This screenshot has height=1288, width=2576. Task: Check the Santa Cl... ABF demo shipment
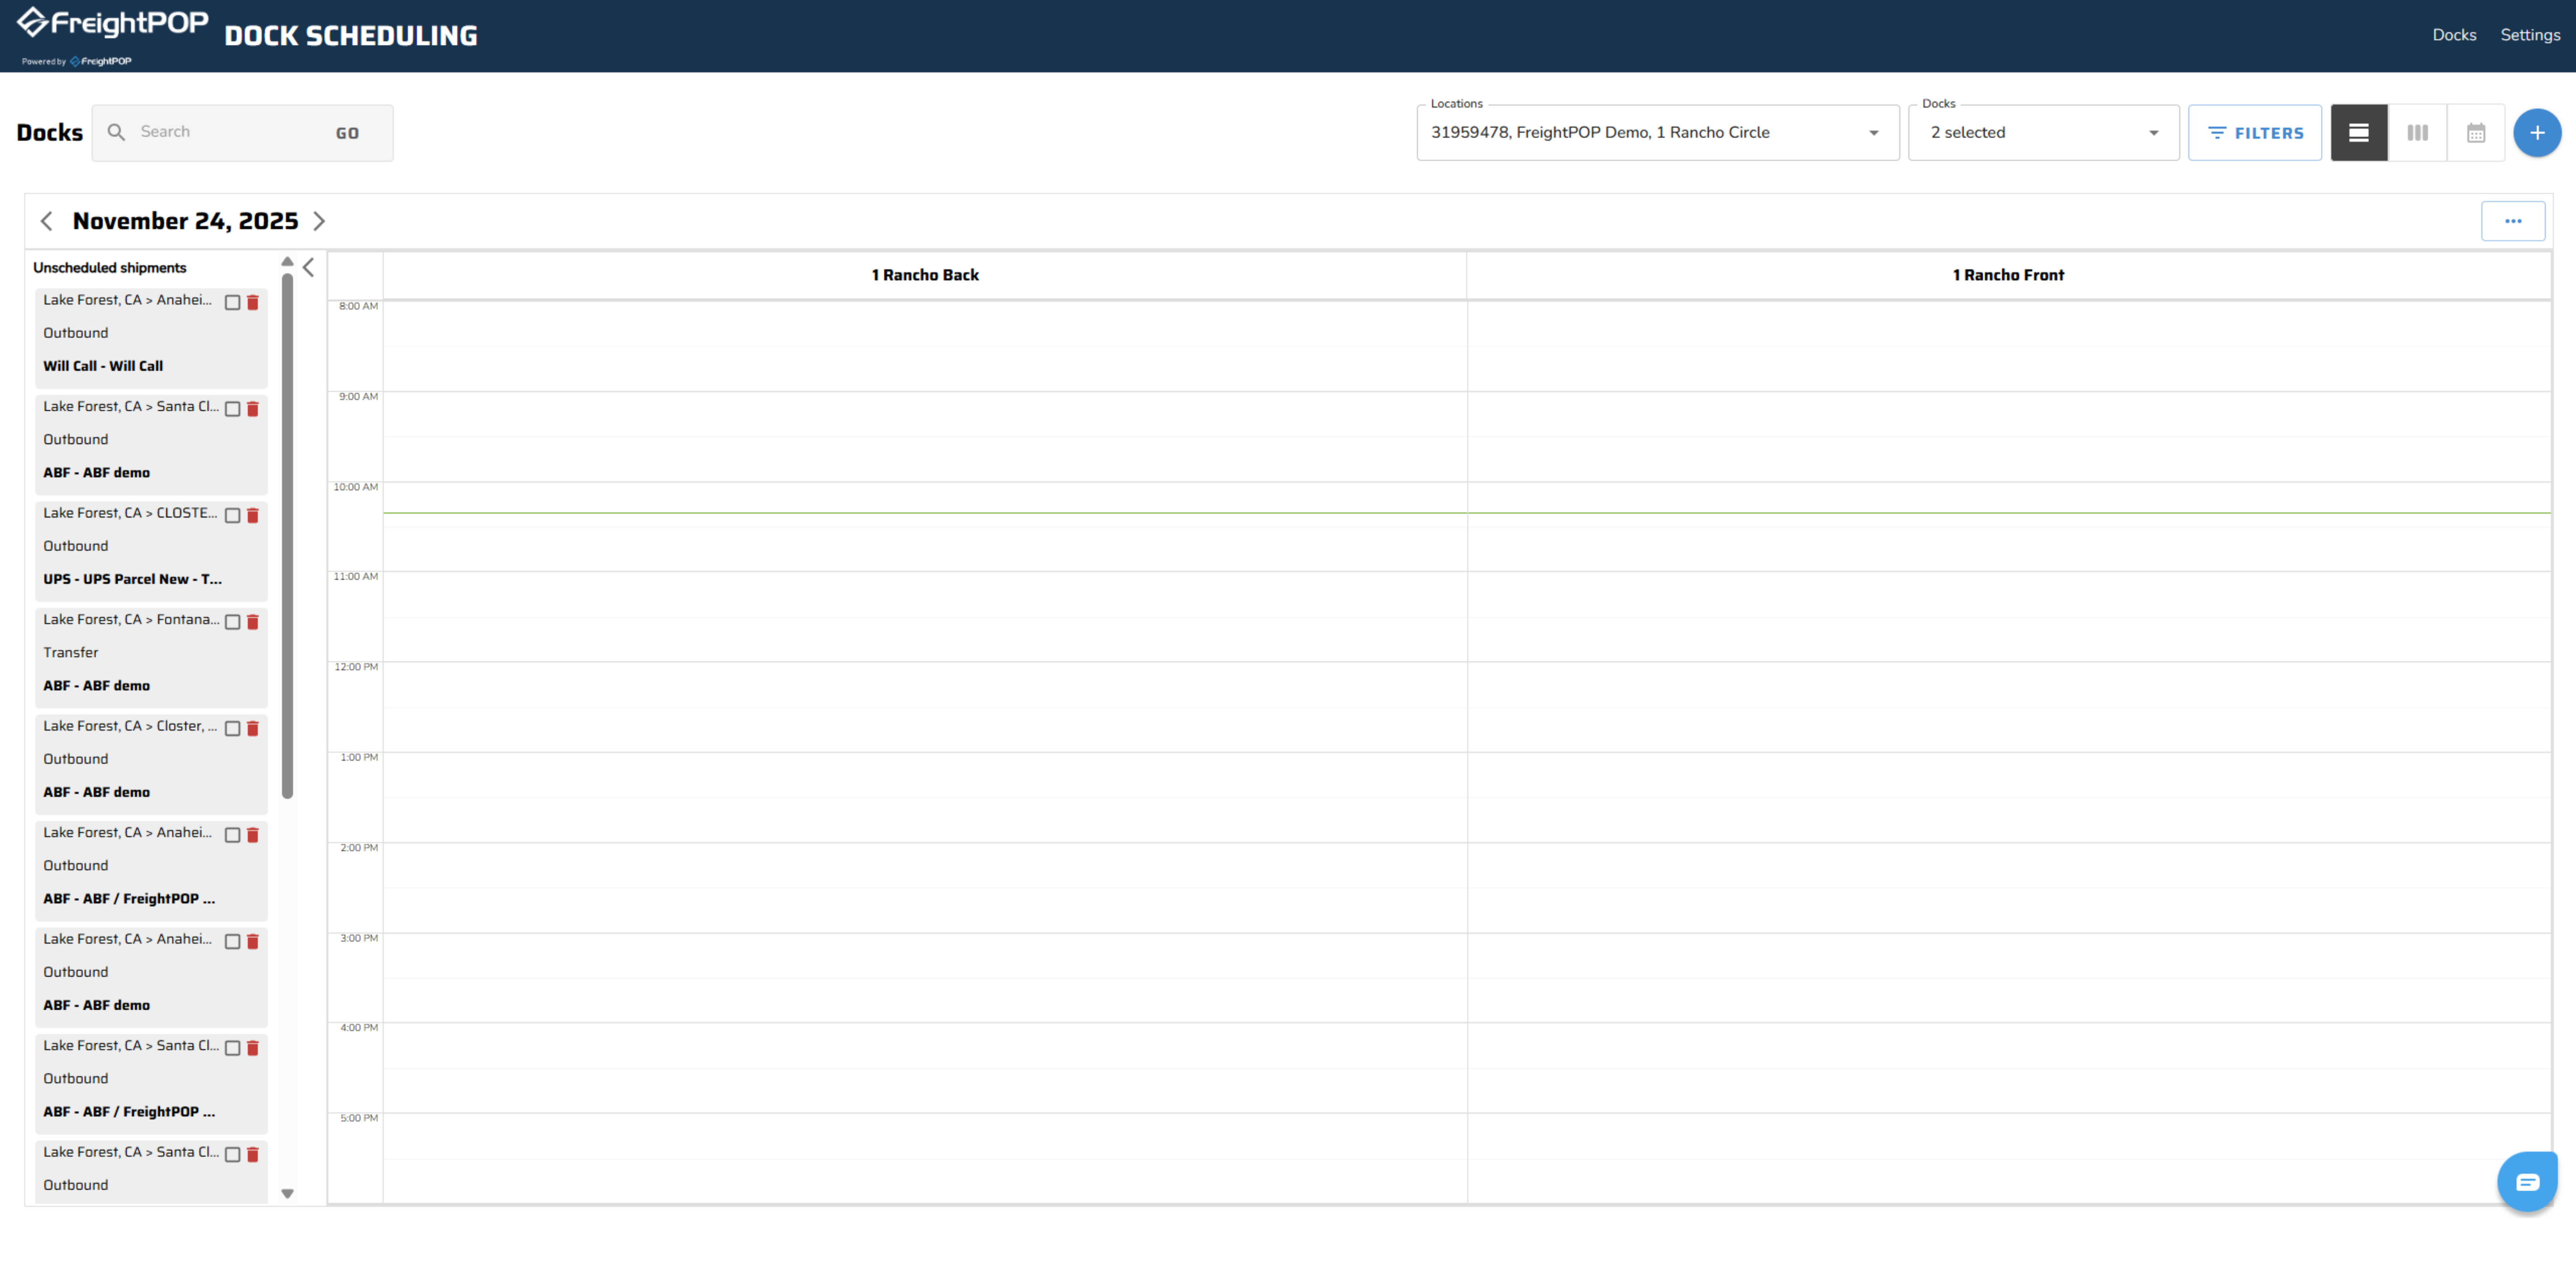click(233, 409)
